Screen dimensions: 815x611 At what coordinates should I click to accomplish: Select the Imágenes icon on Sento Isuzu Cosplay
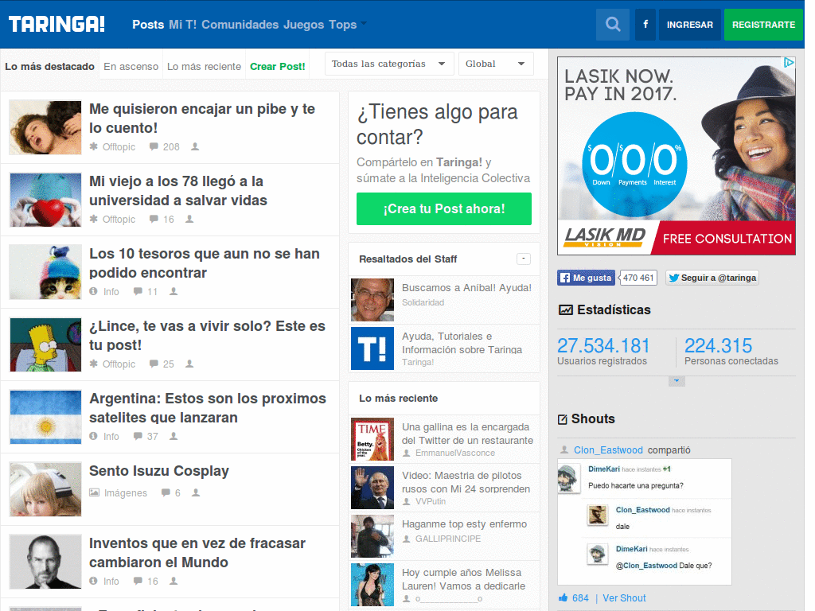tap(96, 493)
